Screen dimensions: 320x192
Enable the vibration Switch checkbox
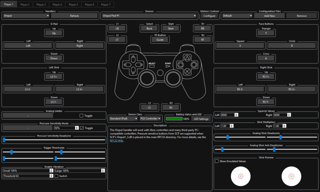click(x=57, y=176)
